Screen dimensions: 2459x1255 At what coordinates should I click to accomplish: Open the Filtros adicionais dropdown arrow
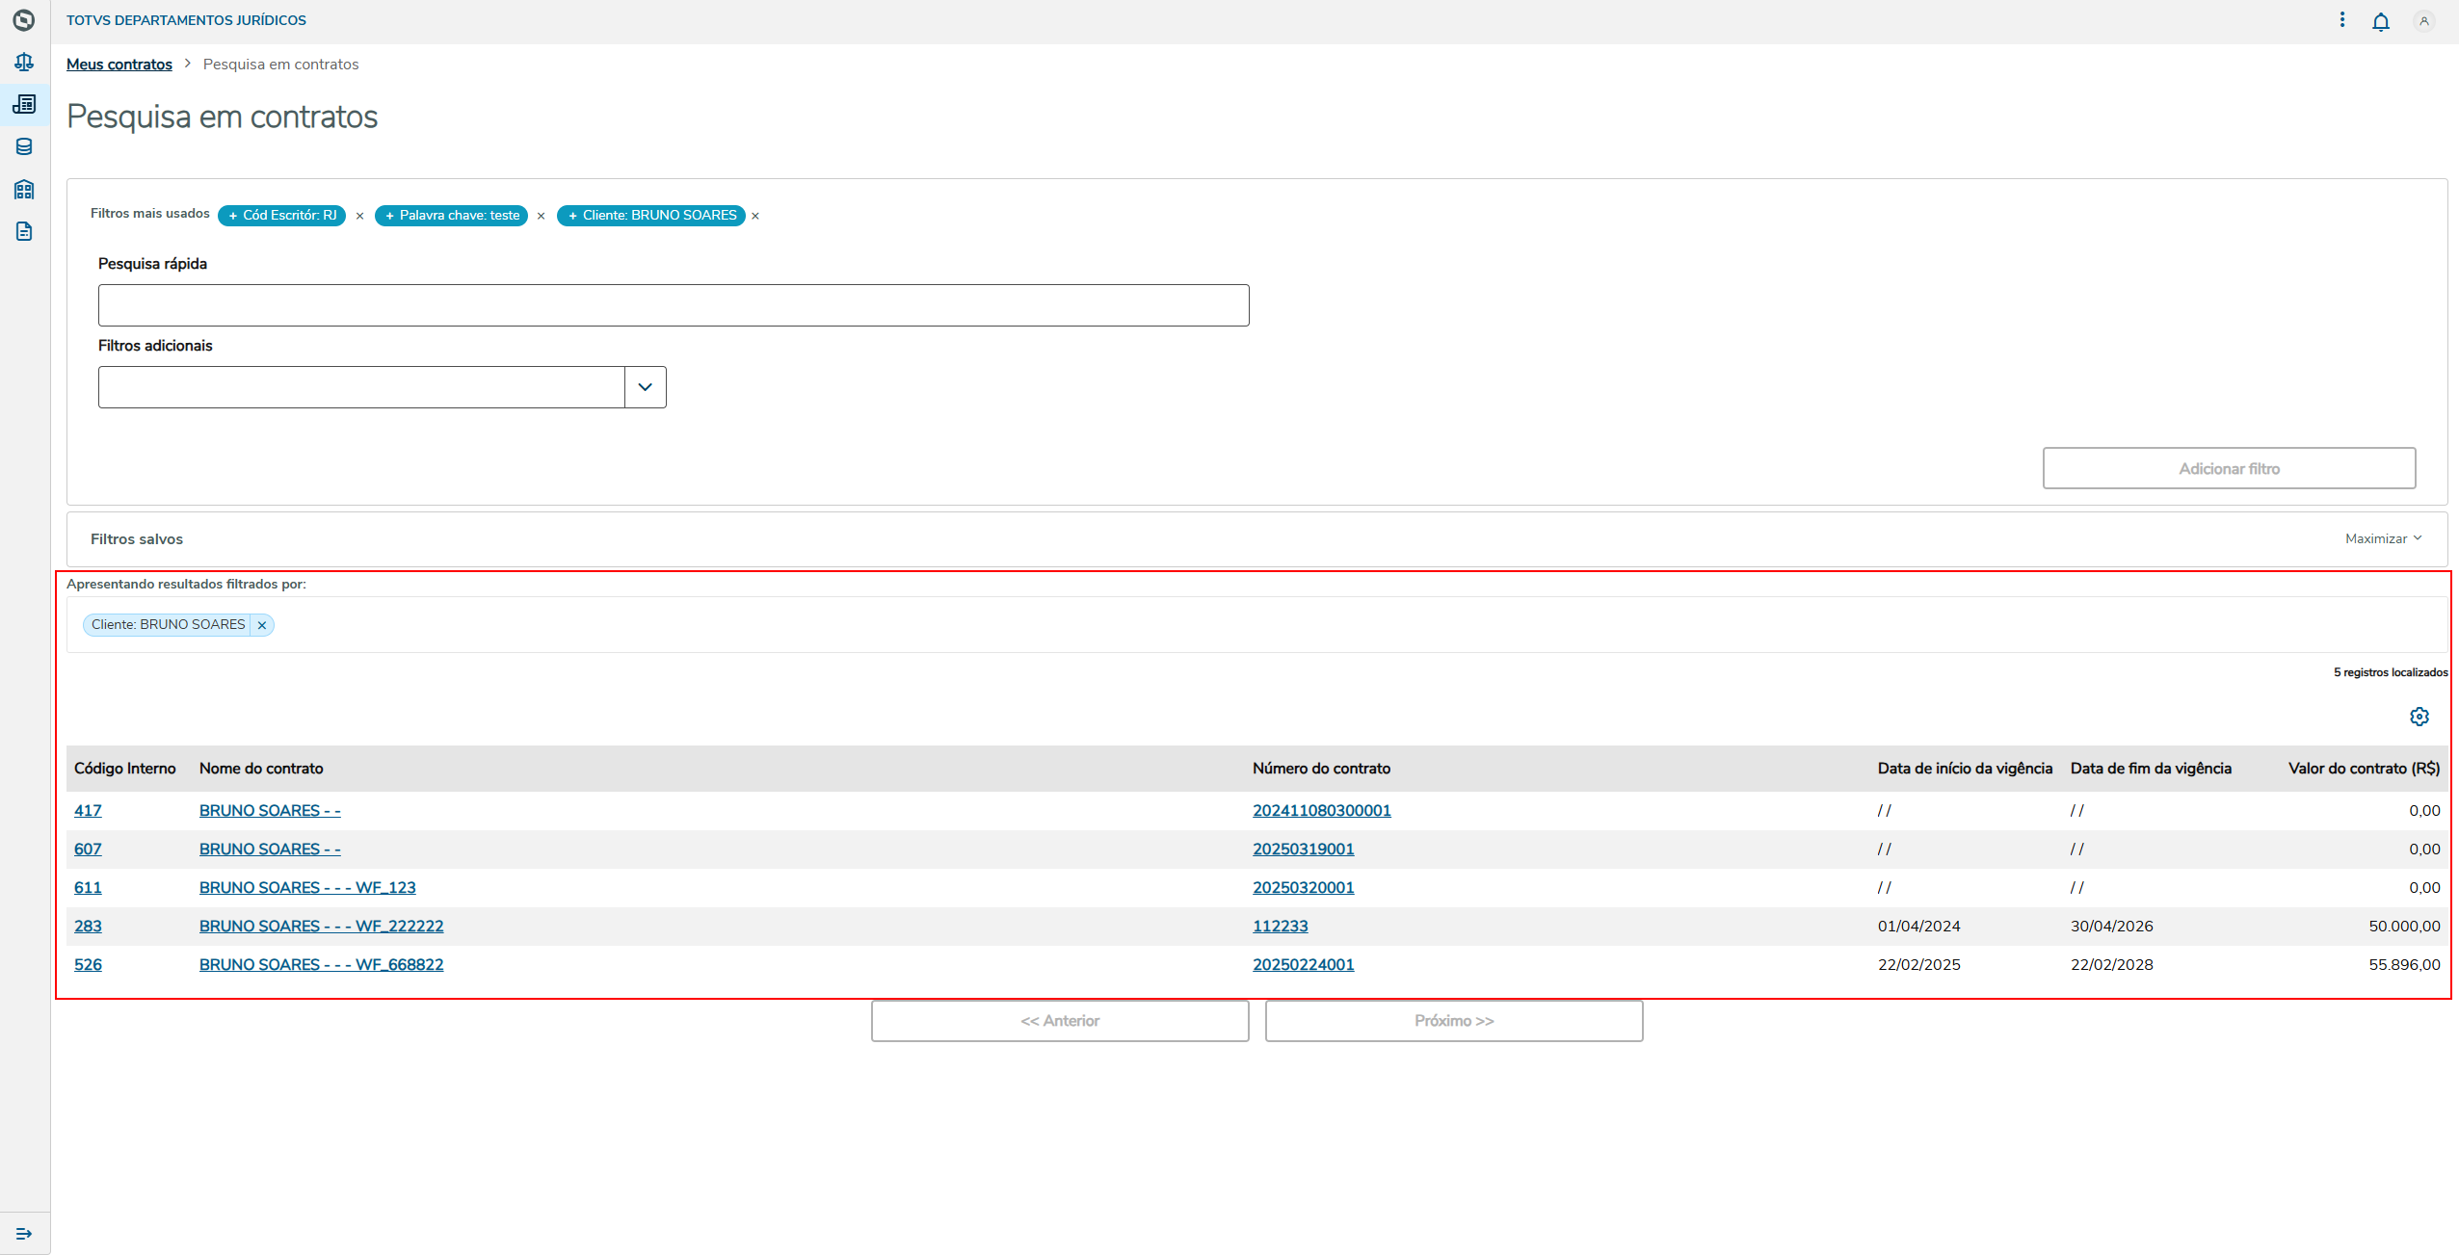[646, 387]
